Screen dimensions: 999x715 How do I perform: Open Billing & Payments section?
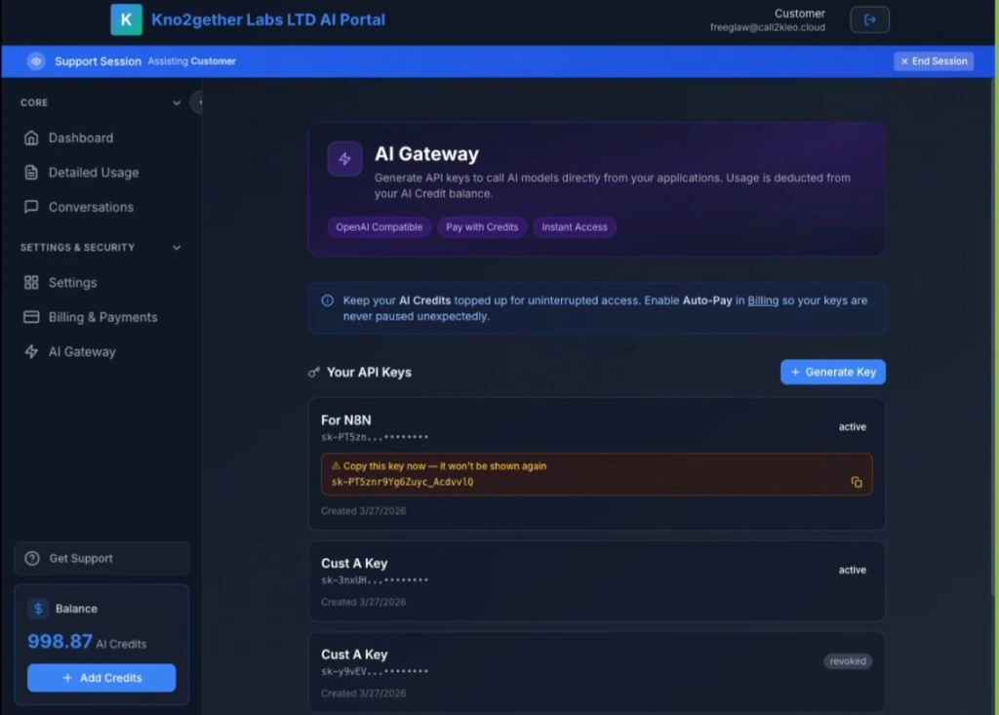(103, 317)
